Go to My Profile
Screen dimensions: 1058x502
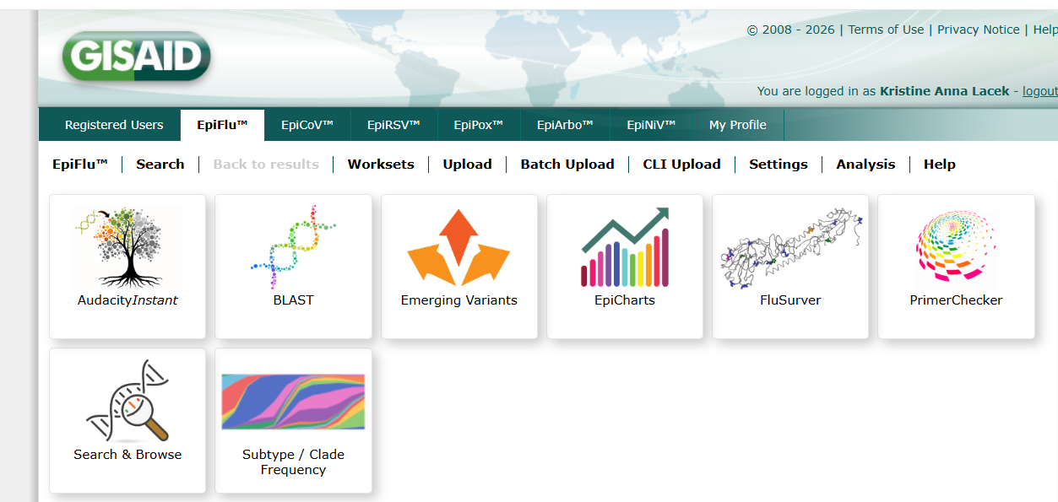pyautogui.click(x=737, y=124)
